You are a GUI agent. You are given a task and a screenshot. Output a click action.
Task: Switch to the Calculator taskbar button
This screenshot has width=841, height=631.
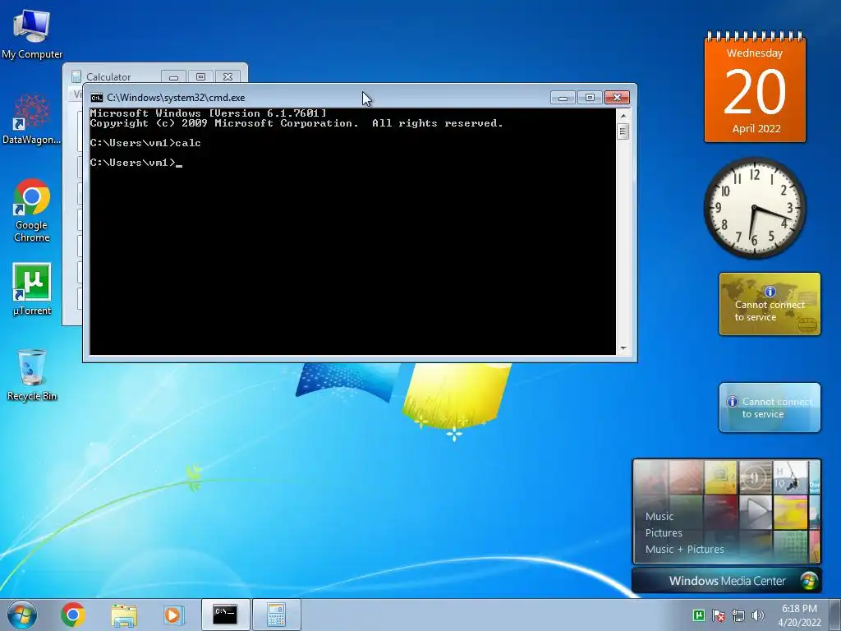[276, 615]
